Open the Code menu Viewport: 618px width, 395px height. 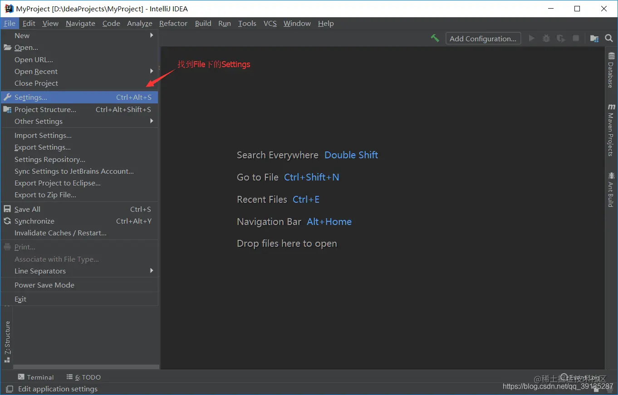click(x=111, y=23)
